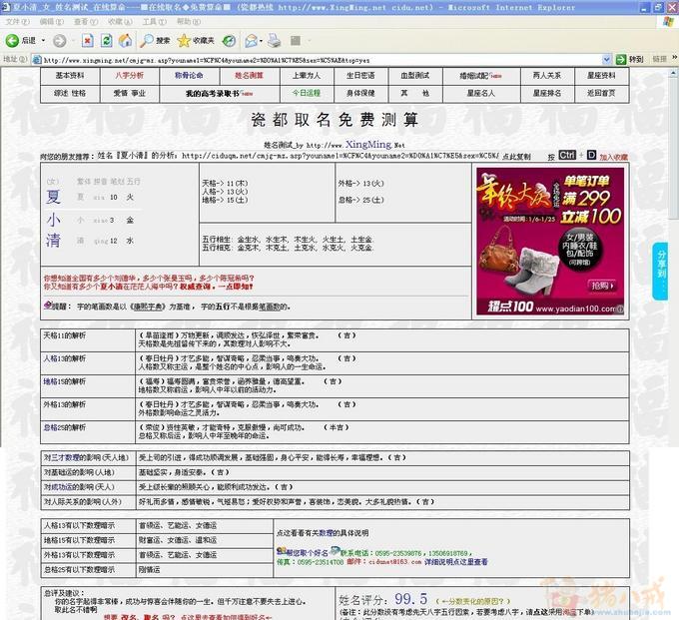Open the 爱情 事业 nav tab

click(129, 93)
